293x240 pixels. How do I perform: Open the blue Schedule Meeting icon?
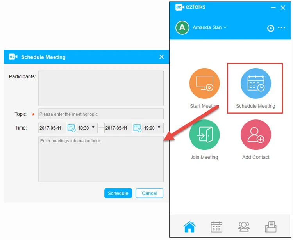tap(255, 84)
